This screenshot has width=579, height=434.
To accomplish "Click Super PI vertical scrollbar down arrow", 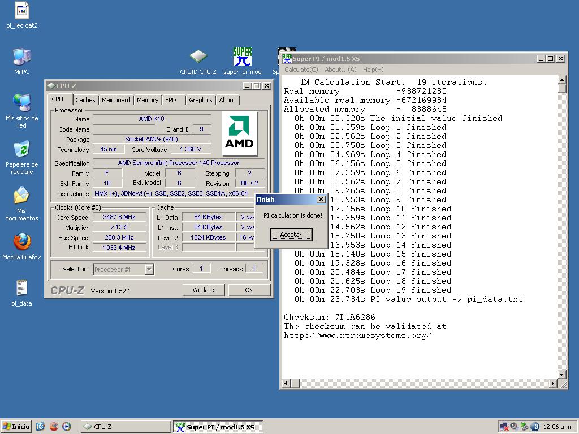I will pos(561,375).
